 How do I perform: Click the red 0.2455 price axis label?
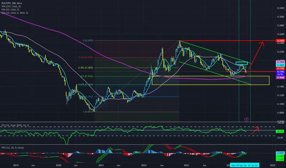click(280, 41)
